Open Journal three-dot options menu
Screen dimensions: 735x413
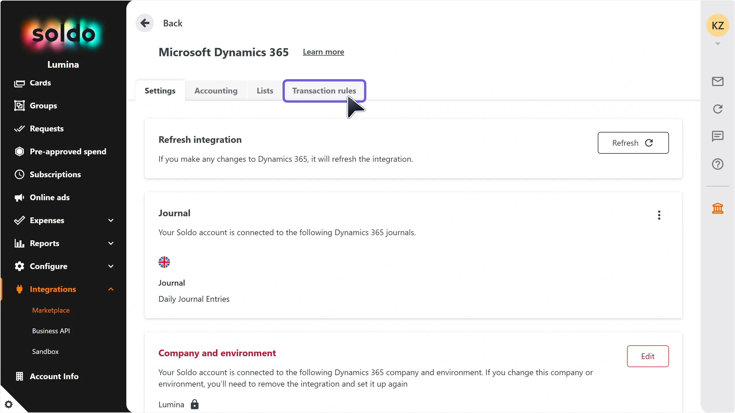pos(659,215)
